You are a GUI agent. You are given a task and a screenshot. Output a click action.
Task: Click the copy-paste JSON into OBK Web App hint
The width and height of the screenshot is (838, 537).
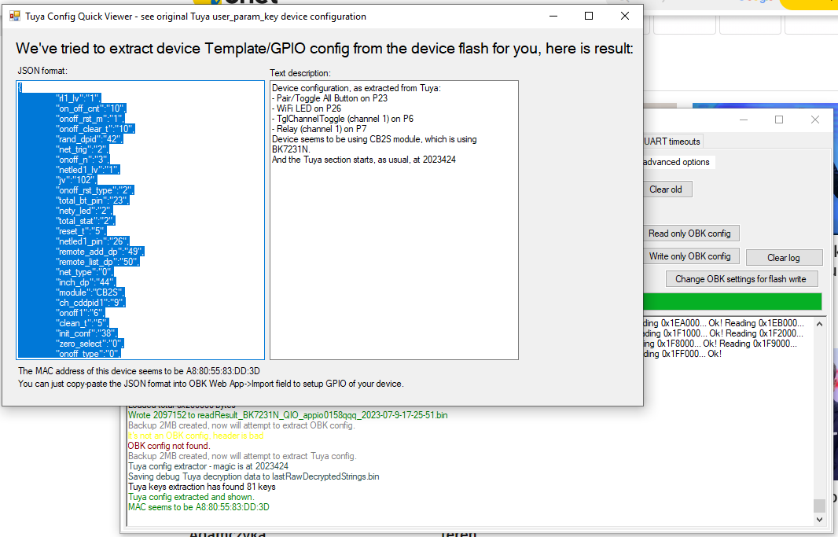pyautogui.click(x=211, y=384)
